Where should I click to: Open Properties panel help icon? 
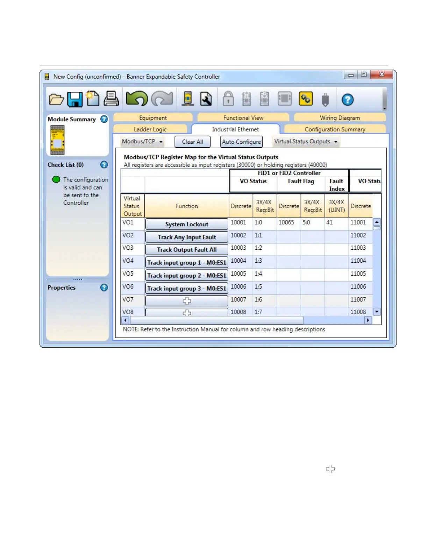click(x=104, y=287)
